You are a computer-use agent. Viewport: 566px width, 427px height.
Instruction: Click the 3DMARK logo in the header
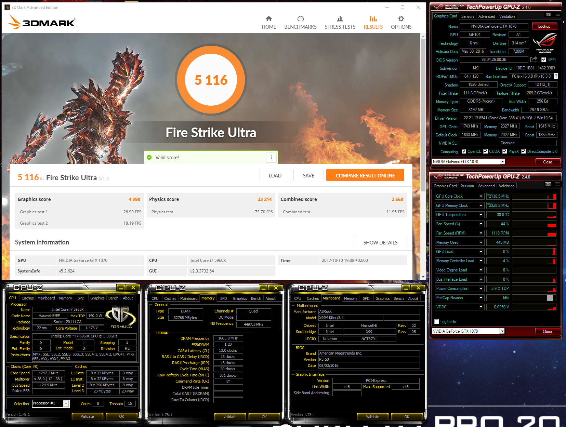[x=41, y=22]
